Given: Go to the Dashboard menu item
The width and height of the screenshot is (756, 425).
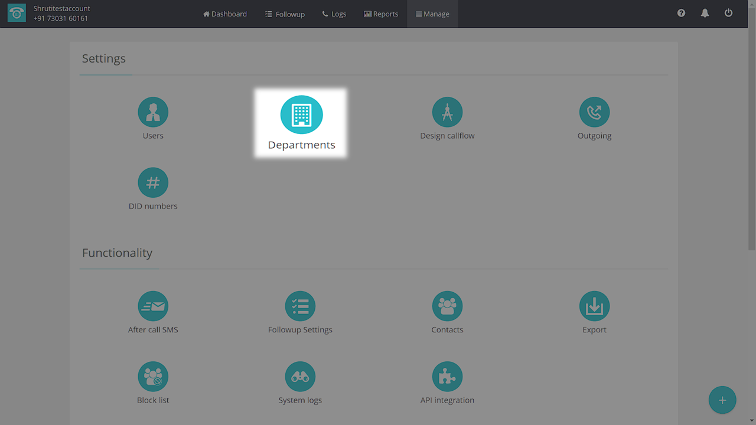Looking at the screenshot, I should coord(225,14).
